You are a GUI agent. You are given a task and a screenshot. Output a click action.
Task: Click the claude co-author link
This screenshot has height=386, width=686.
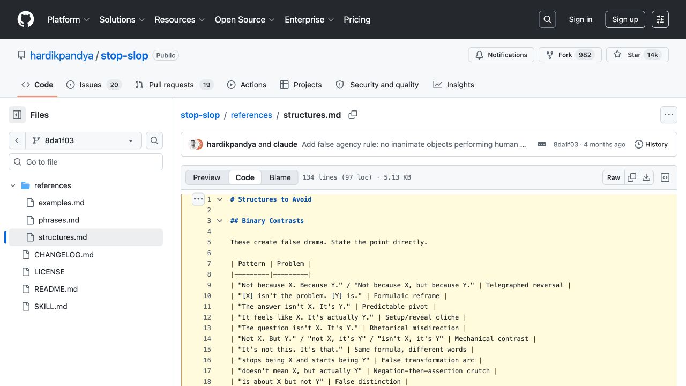point(285,144)
